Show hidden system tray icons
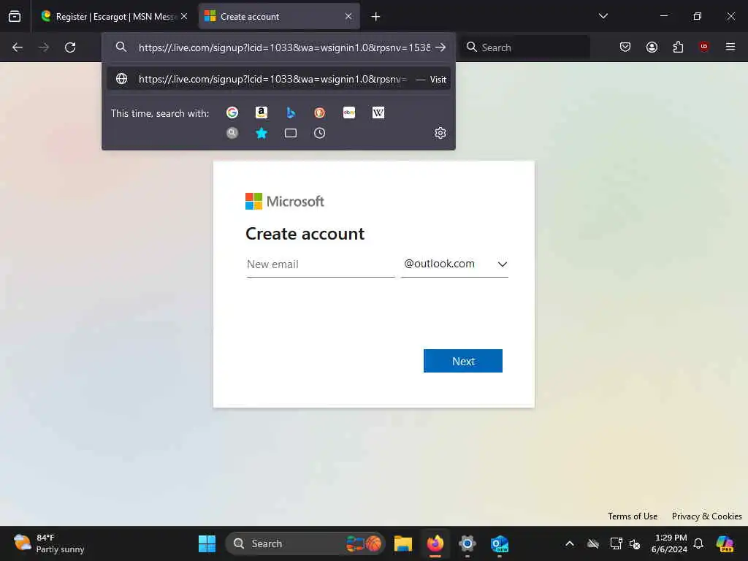This screenshot has height=561, width=748. pyautogui.click(x=570, y=543)
